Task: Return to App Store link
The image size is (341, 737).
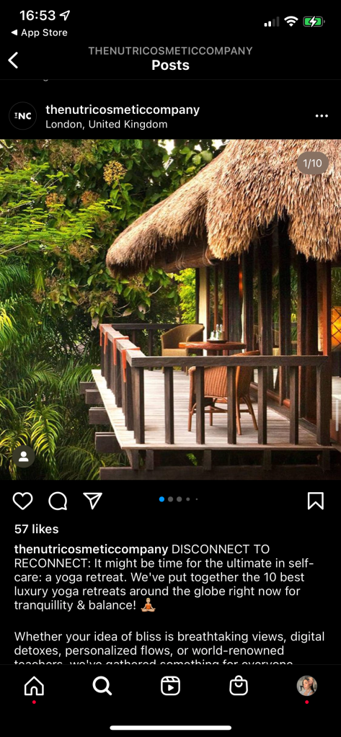Action: 39,32
